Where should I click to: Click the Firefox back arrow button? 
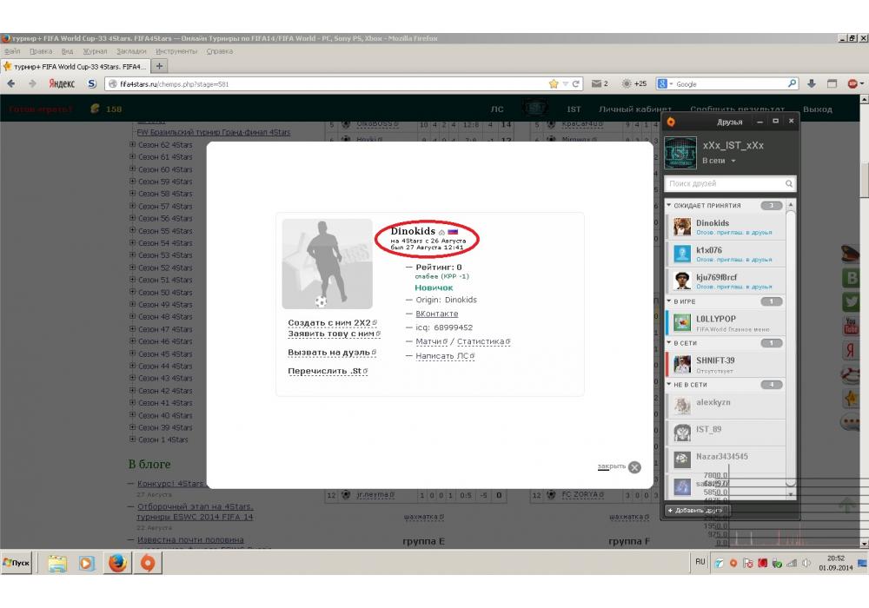coord(11,84)
